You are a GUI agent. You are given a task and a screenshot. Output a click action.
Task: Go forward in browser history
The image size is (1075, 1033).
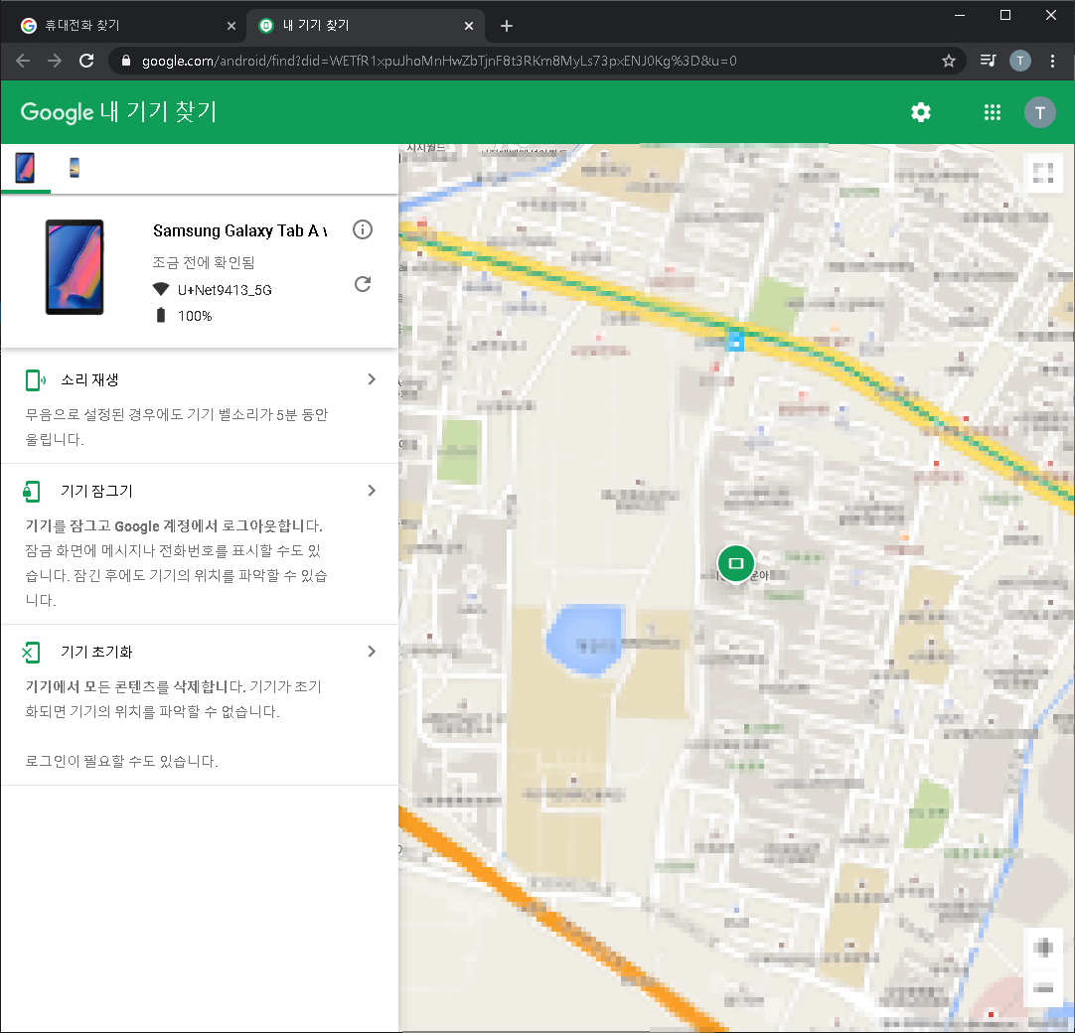pyautogui.click(x=55, y=61)
